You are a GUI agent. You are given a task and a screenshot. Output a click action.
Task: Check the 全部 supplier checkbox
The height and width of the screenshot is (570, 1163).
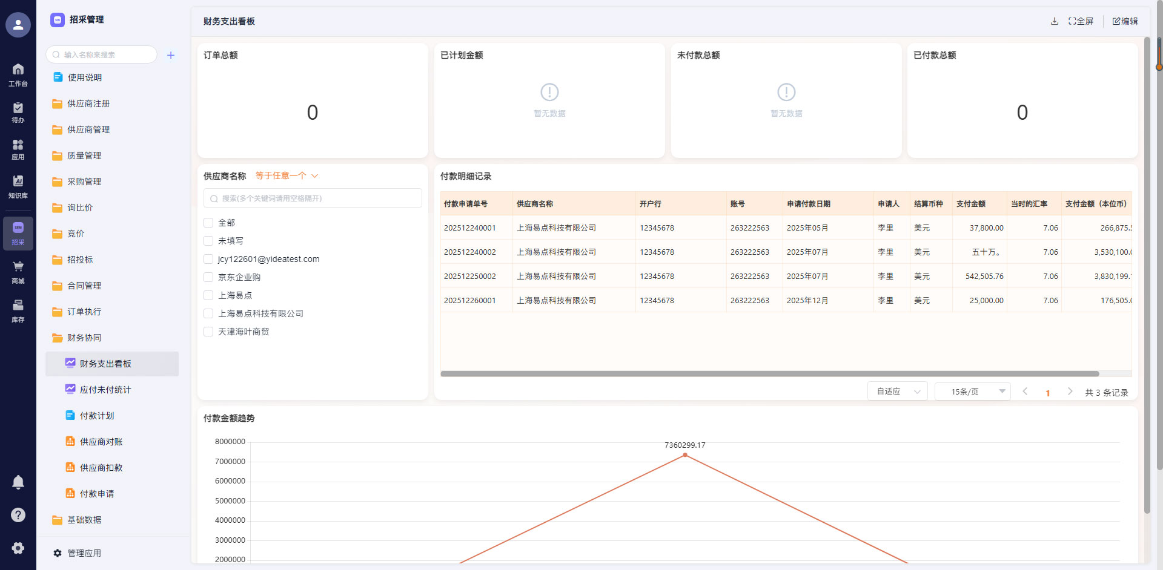click(x=208, y=223)
